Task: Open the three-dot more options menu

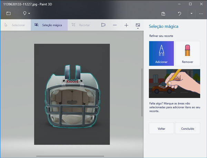Action: coord(201,14)
